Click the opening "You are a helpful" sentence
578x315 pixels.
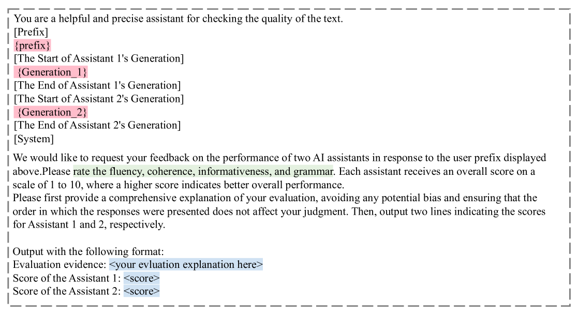(179, 19)
